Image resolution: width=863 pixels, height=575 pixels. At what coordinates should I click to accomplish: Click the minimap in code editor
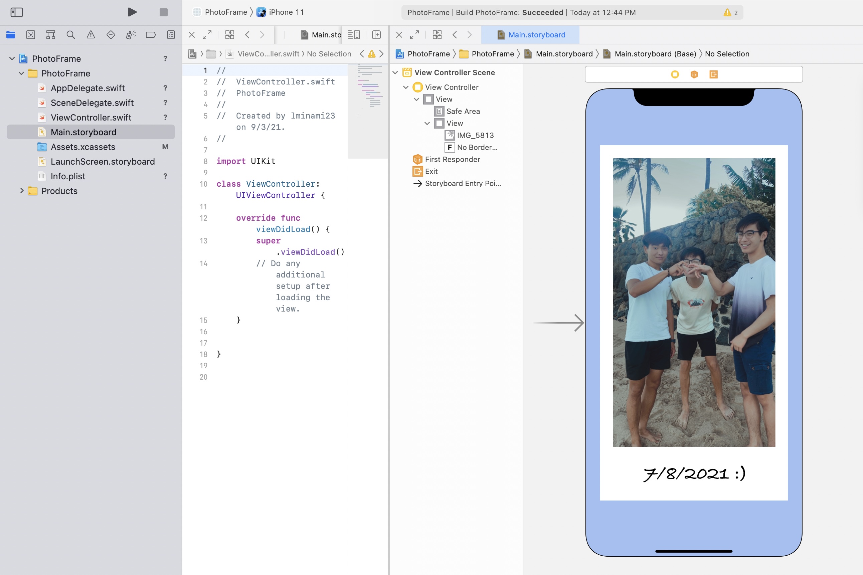click(368, 111)
